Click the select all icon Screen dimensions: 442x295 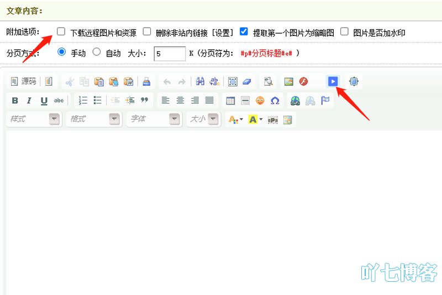[233, 81]
